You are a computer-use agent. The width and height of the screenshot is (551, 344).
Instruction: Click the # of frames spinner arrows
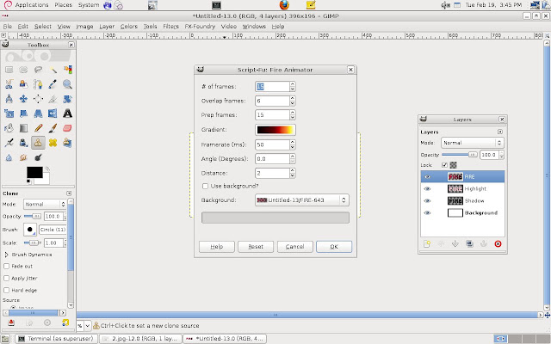click(293, 86)
